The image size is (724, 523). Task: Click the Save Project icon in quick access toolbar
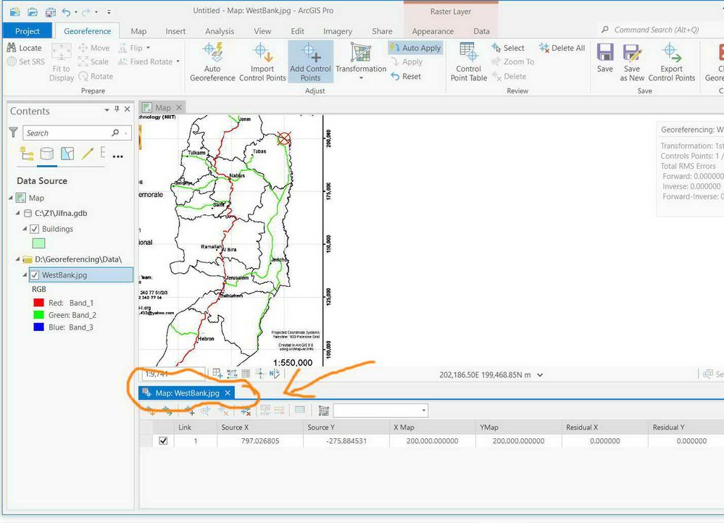[50, 12]
